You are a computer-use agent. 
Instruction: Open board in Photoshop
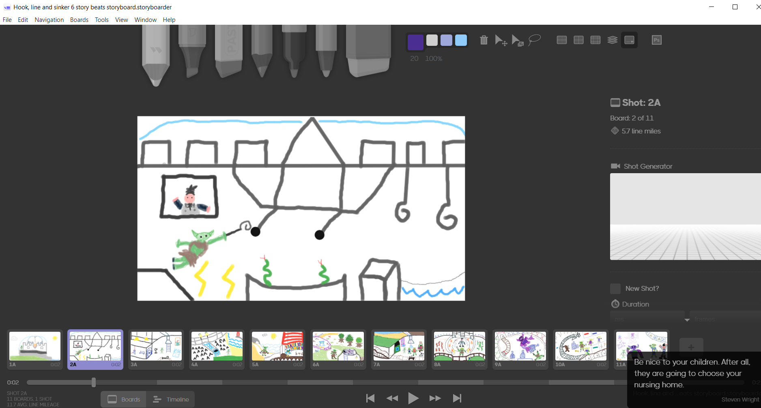coord(657,40)
